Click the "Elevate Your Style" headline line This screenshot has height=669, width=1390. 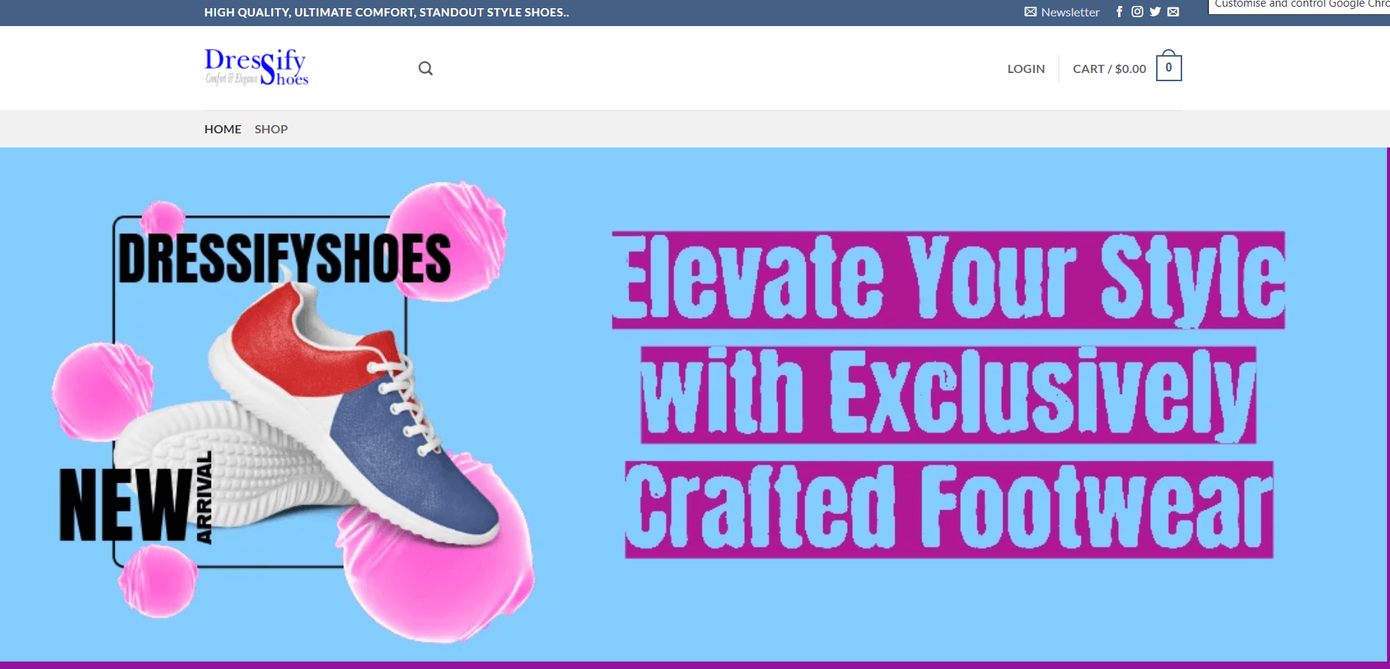pos(948,280)
